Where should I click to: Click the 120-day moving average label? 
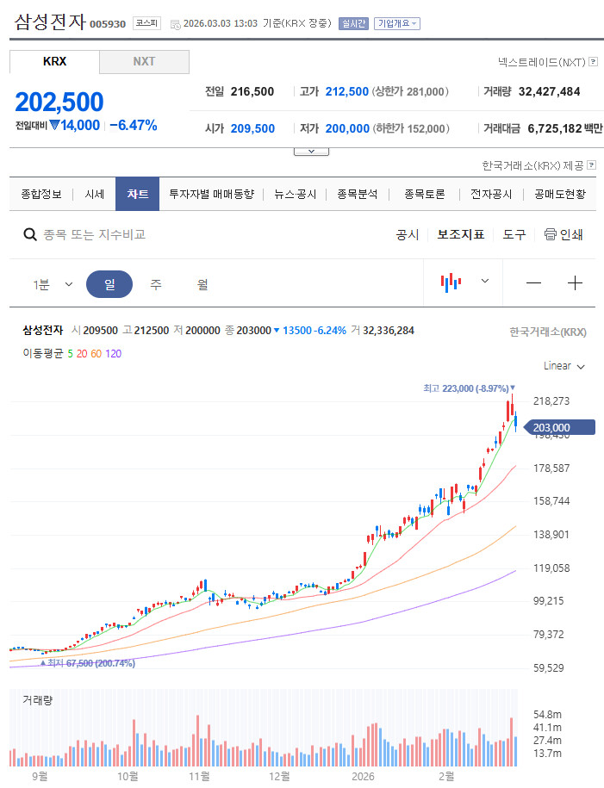(113, 354)
